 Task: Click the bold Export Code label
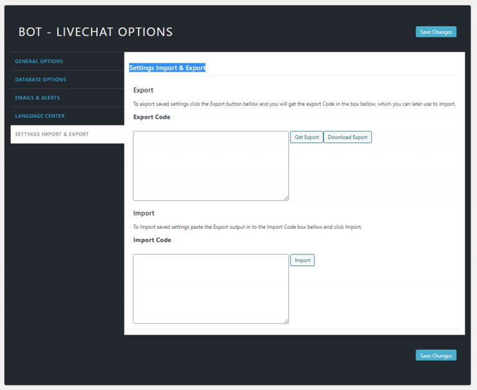pos(152,117)
